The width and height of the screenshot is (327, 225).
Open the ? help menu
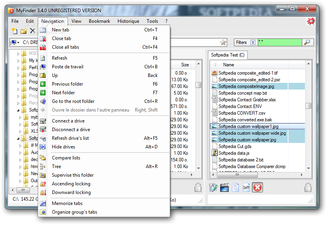[166, 21]
